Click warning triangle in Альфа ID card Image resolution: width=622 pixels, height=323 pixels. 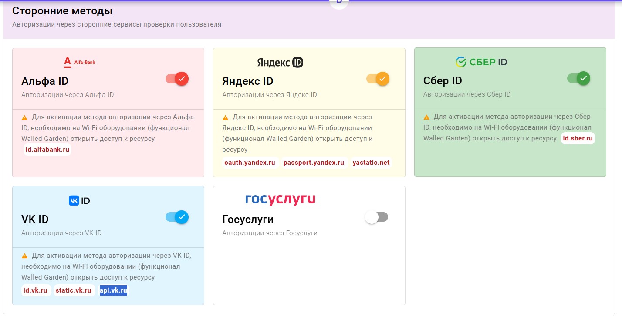coord(25,117)
